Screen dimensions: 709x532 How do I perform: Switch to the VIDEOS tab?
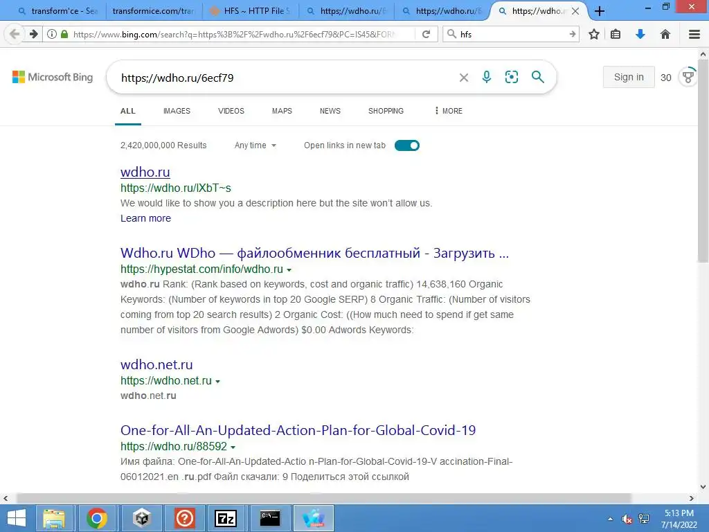click(231, 111)
